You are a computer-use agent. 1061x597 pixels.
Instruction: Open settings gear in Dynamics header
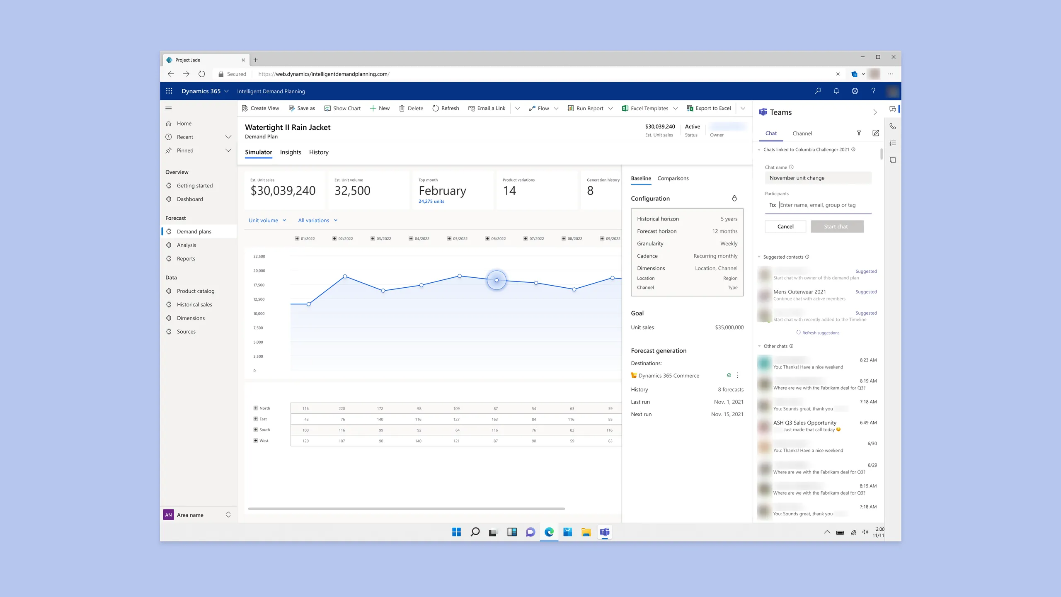(x=855, y=91)
